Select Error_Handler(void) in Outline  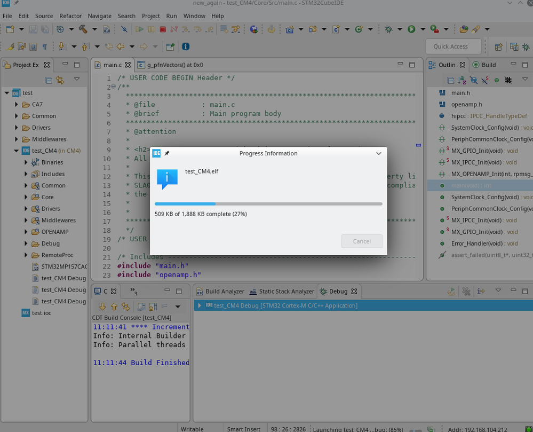[x=480, y=244]
